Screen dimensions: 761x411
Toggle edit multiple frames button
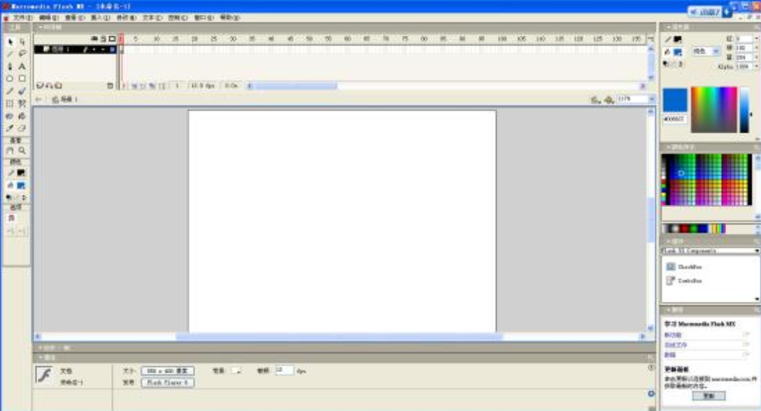pyautogui.click(x=152, y=85)
